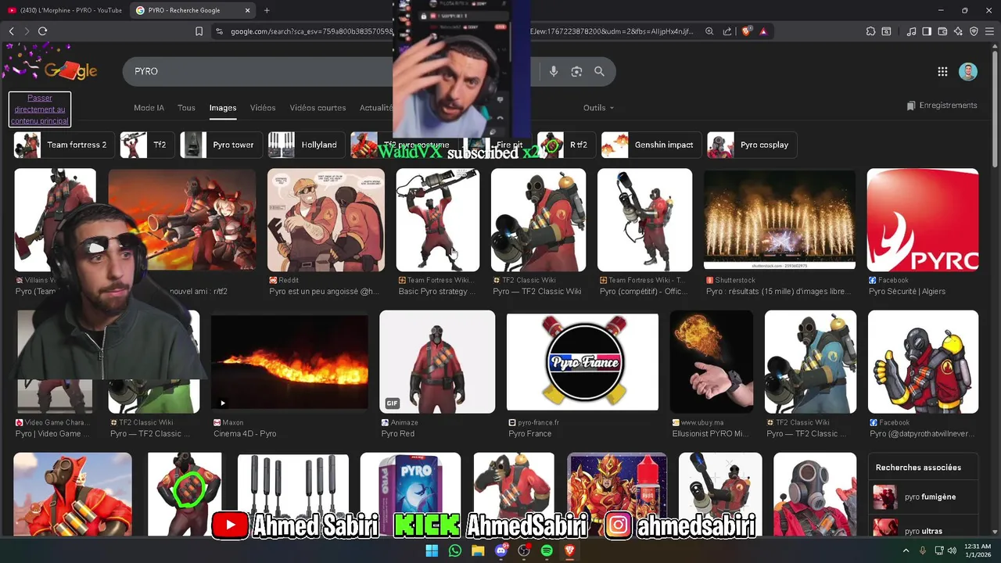Open File Explorer from the taskbar
1001x563 pixels.
click(478, 550)
